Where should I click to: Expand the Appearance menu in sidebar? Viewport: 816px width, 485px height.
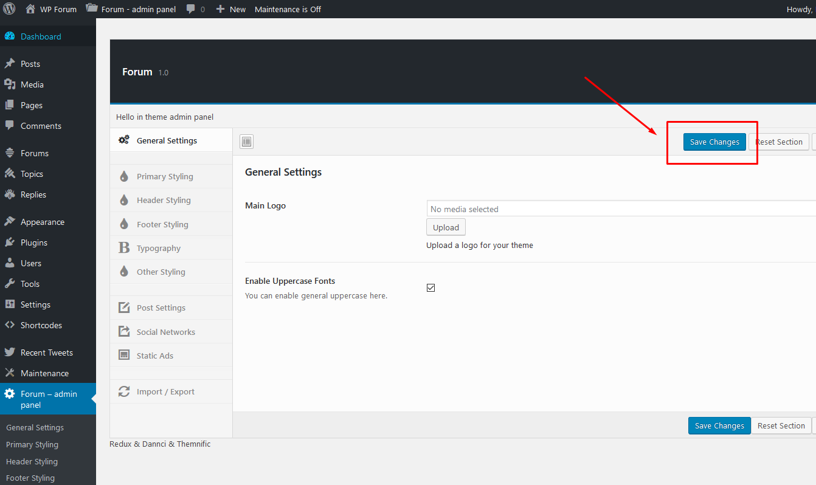coord(42,222)
